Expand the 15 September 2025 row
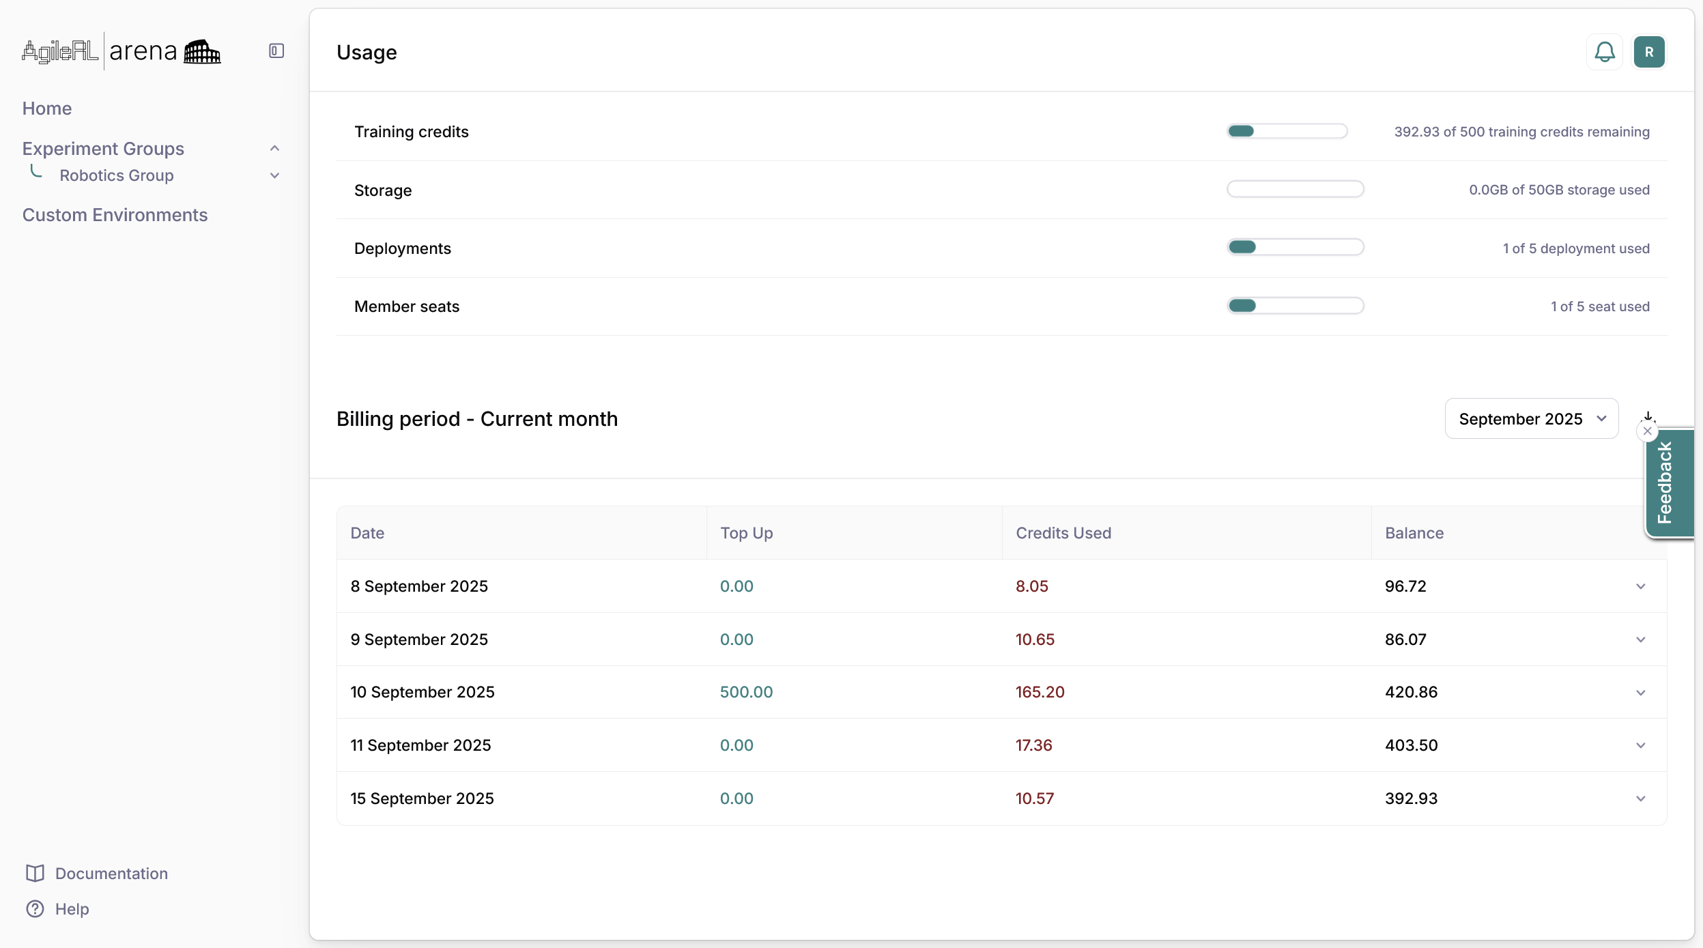 tap(1640, 798)
